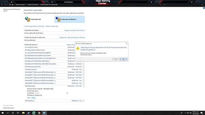This screenshot has width=205, height=115.
Task: Click the Editar link under DeviceKey
Action: (x=29, y=98)
